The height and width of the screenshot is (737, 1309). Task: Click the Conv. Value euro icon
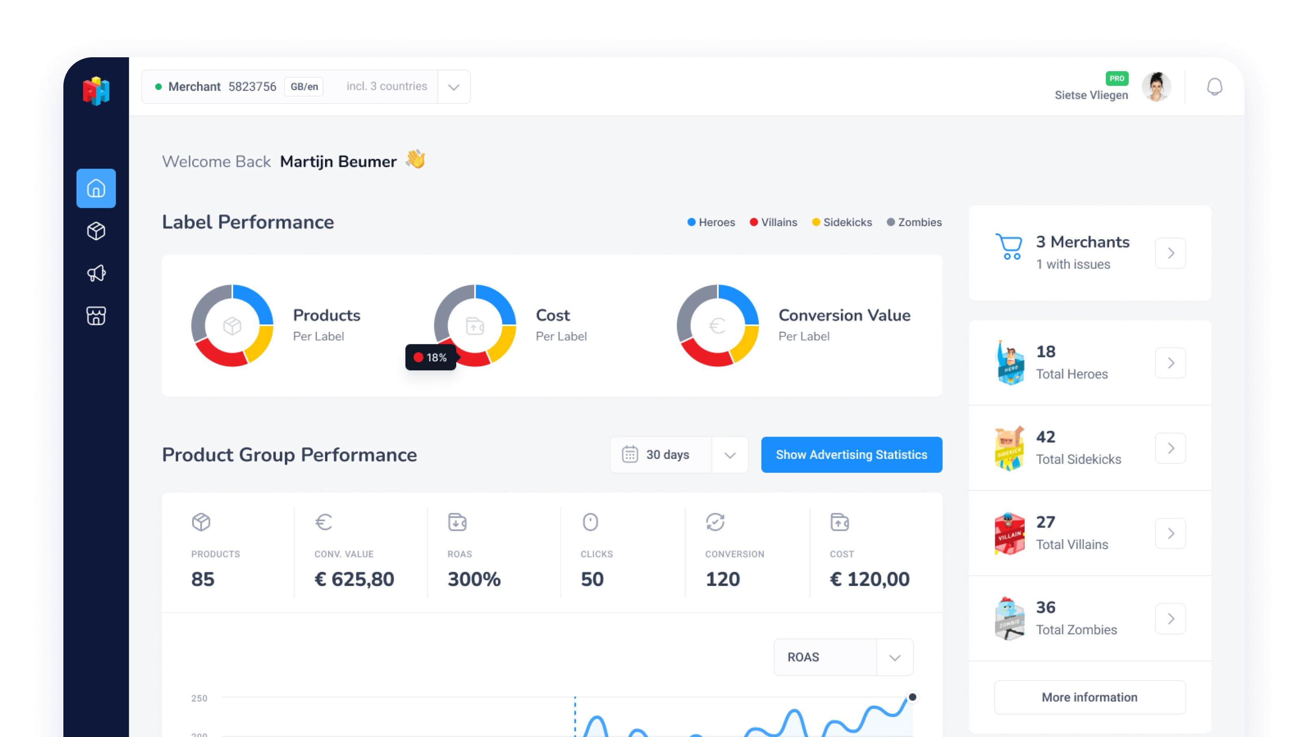324,522
